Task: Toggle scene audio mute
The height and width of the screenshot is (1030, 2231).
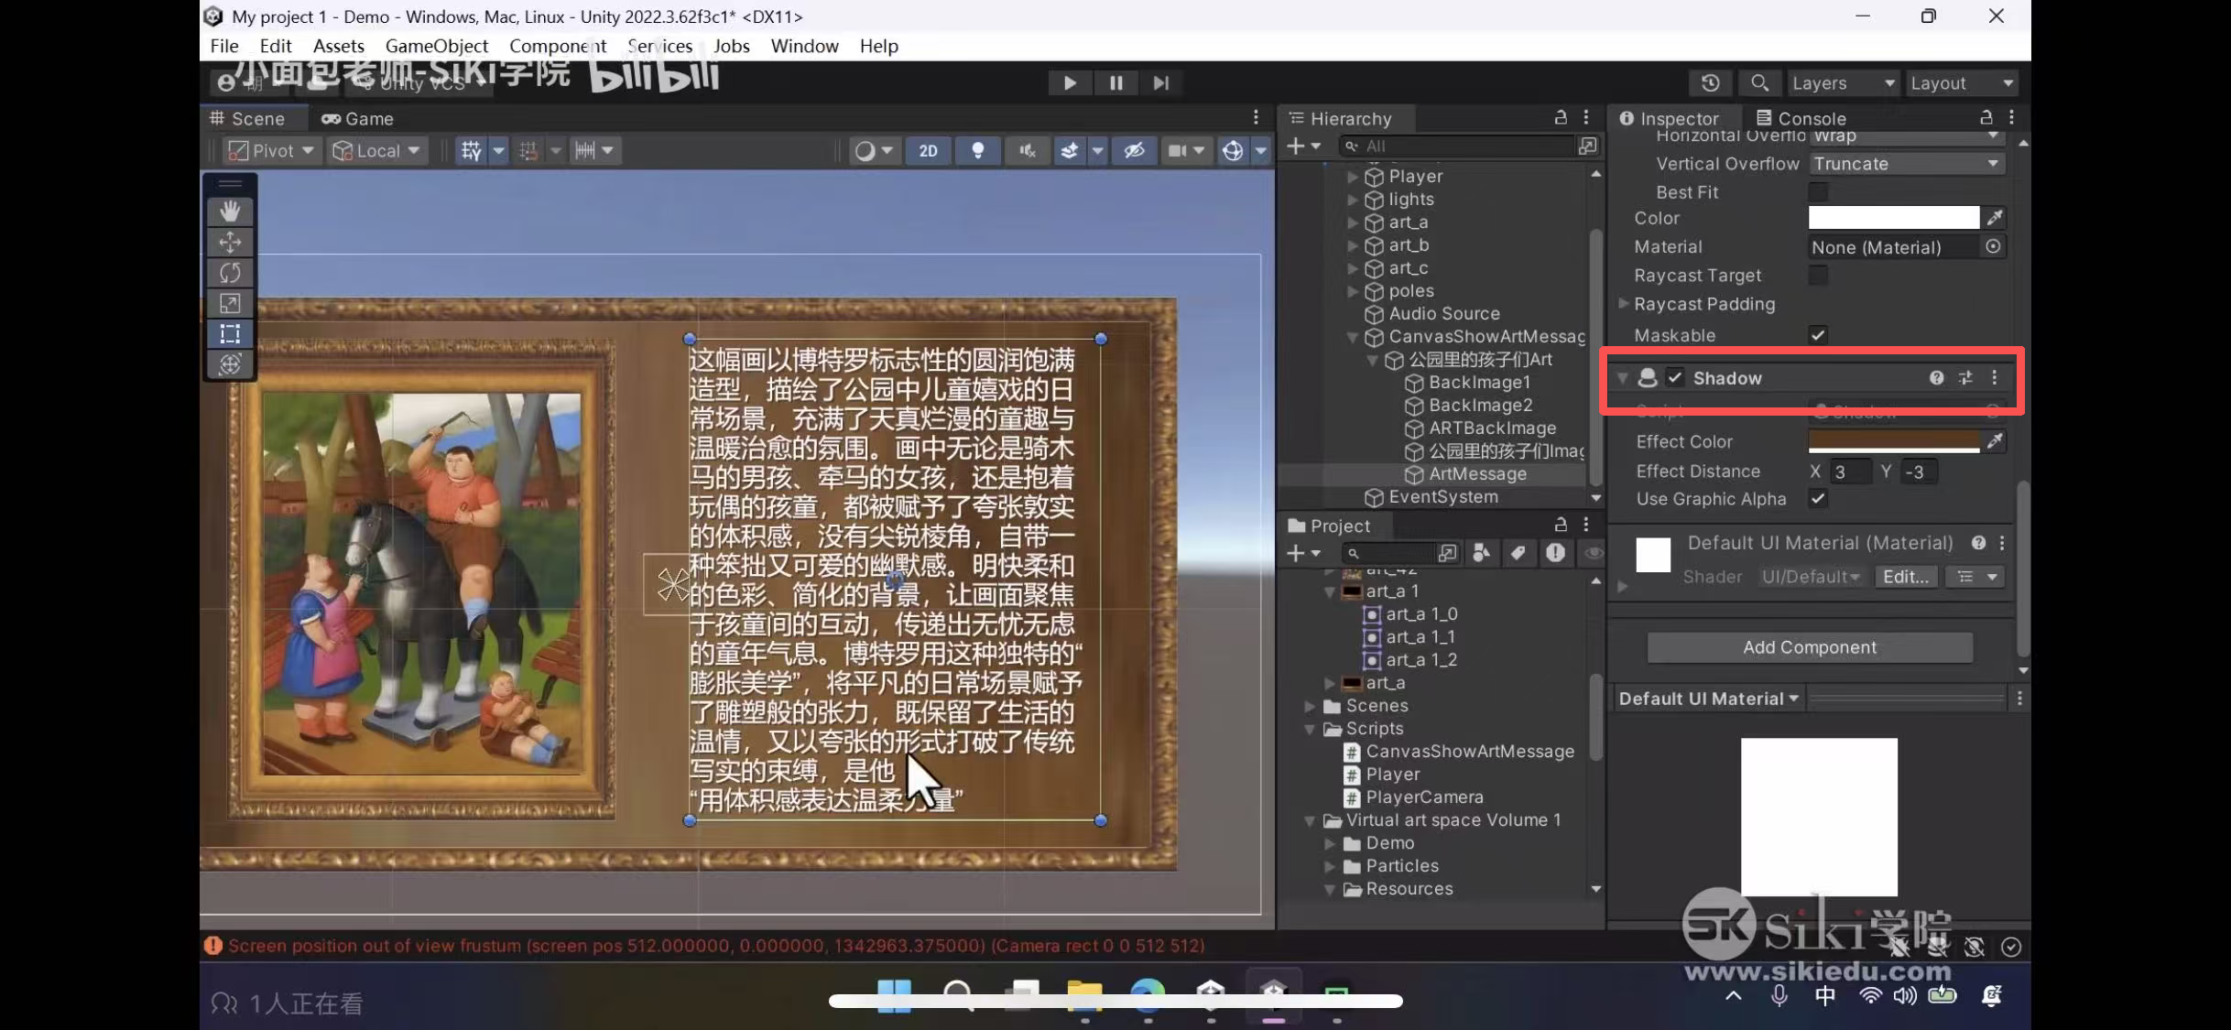Action: click(x=1027, y=151)
